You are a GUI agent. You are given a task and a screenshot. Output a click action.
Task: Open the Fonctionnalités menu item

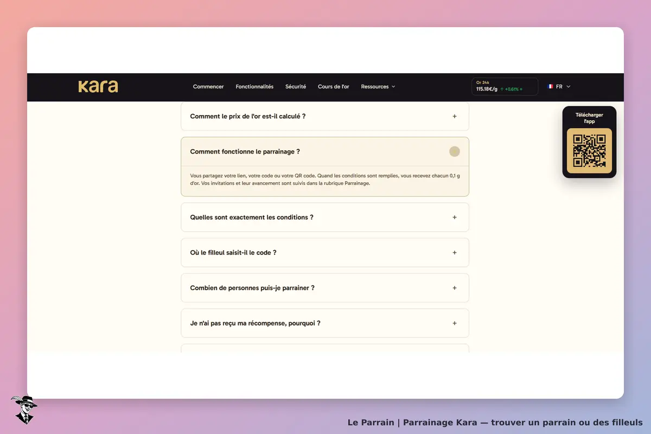pos(254,87)
